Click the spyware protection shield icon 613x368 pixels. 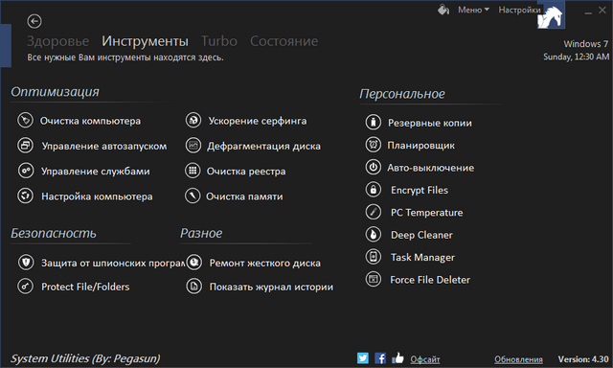click(26, 262)
